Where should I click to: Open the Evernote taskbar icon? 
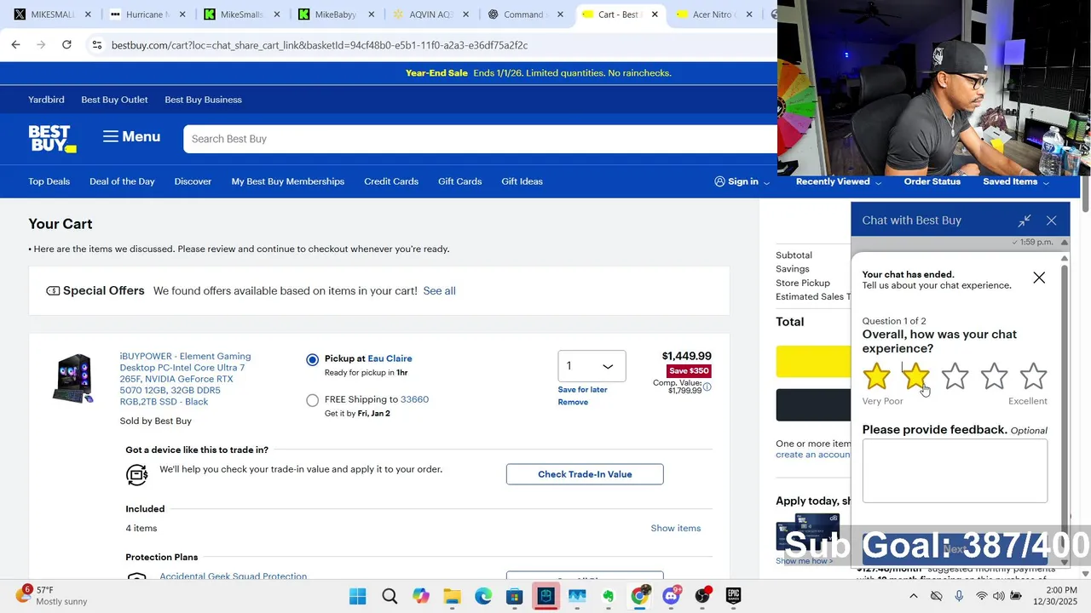(x=609, y=596)
